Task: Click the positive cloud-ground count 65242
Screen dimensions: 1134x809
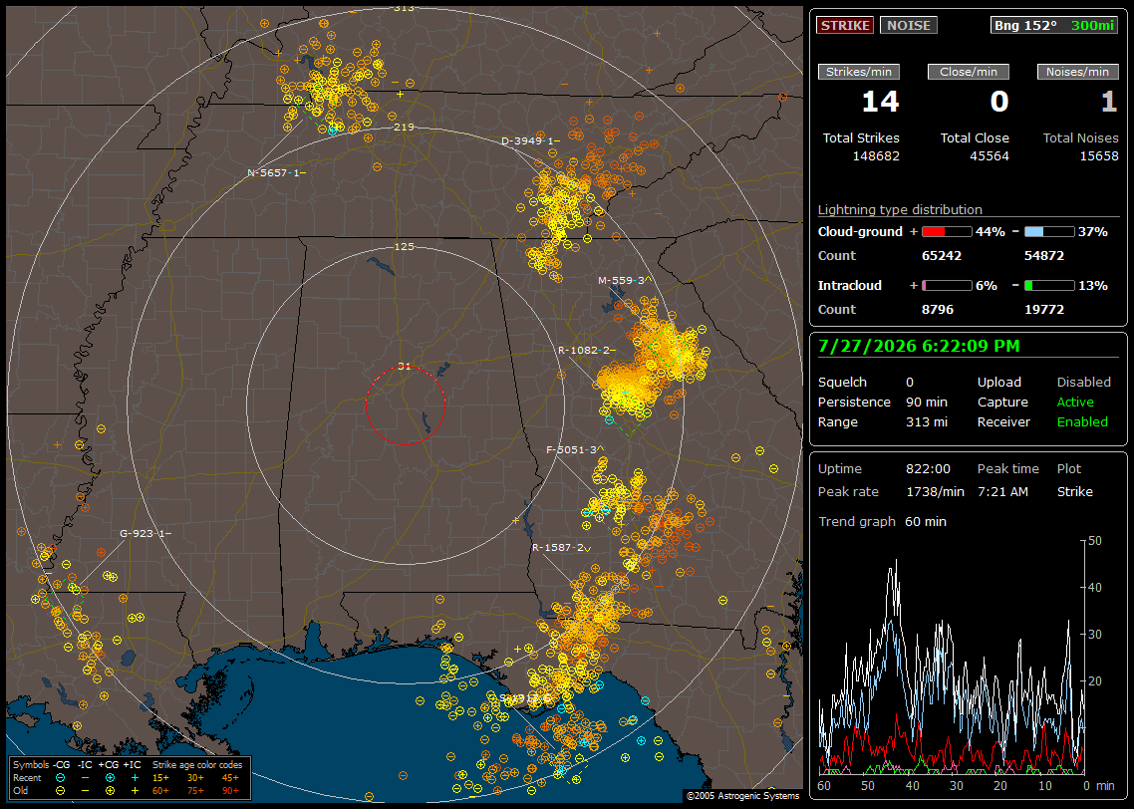Action: [x=942, y=256]
